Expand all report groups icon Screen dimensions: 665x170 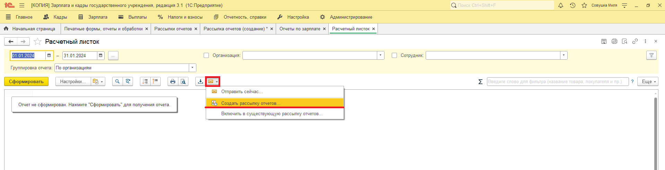(145, 81)
